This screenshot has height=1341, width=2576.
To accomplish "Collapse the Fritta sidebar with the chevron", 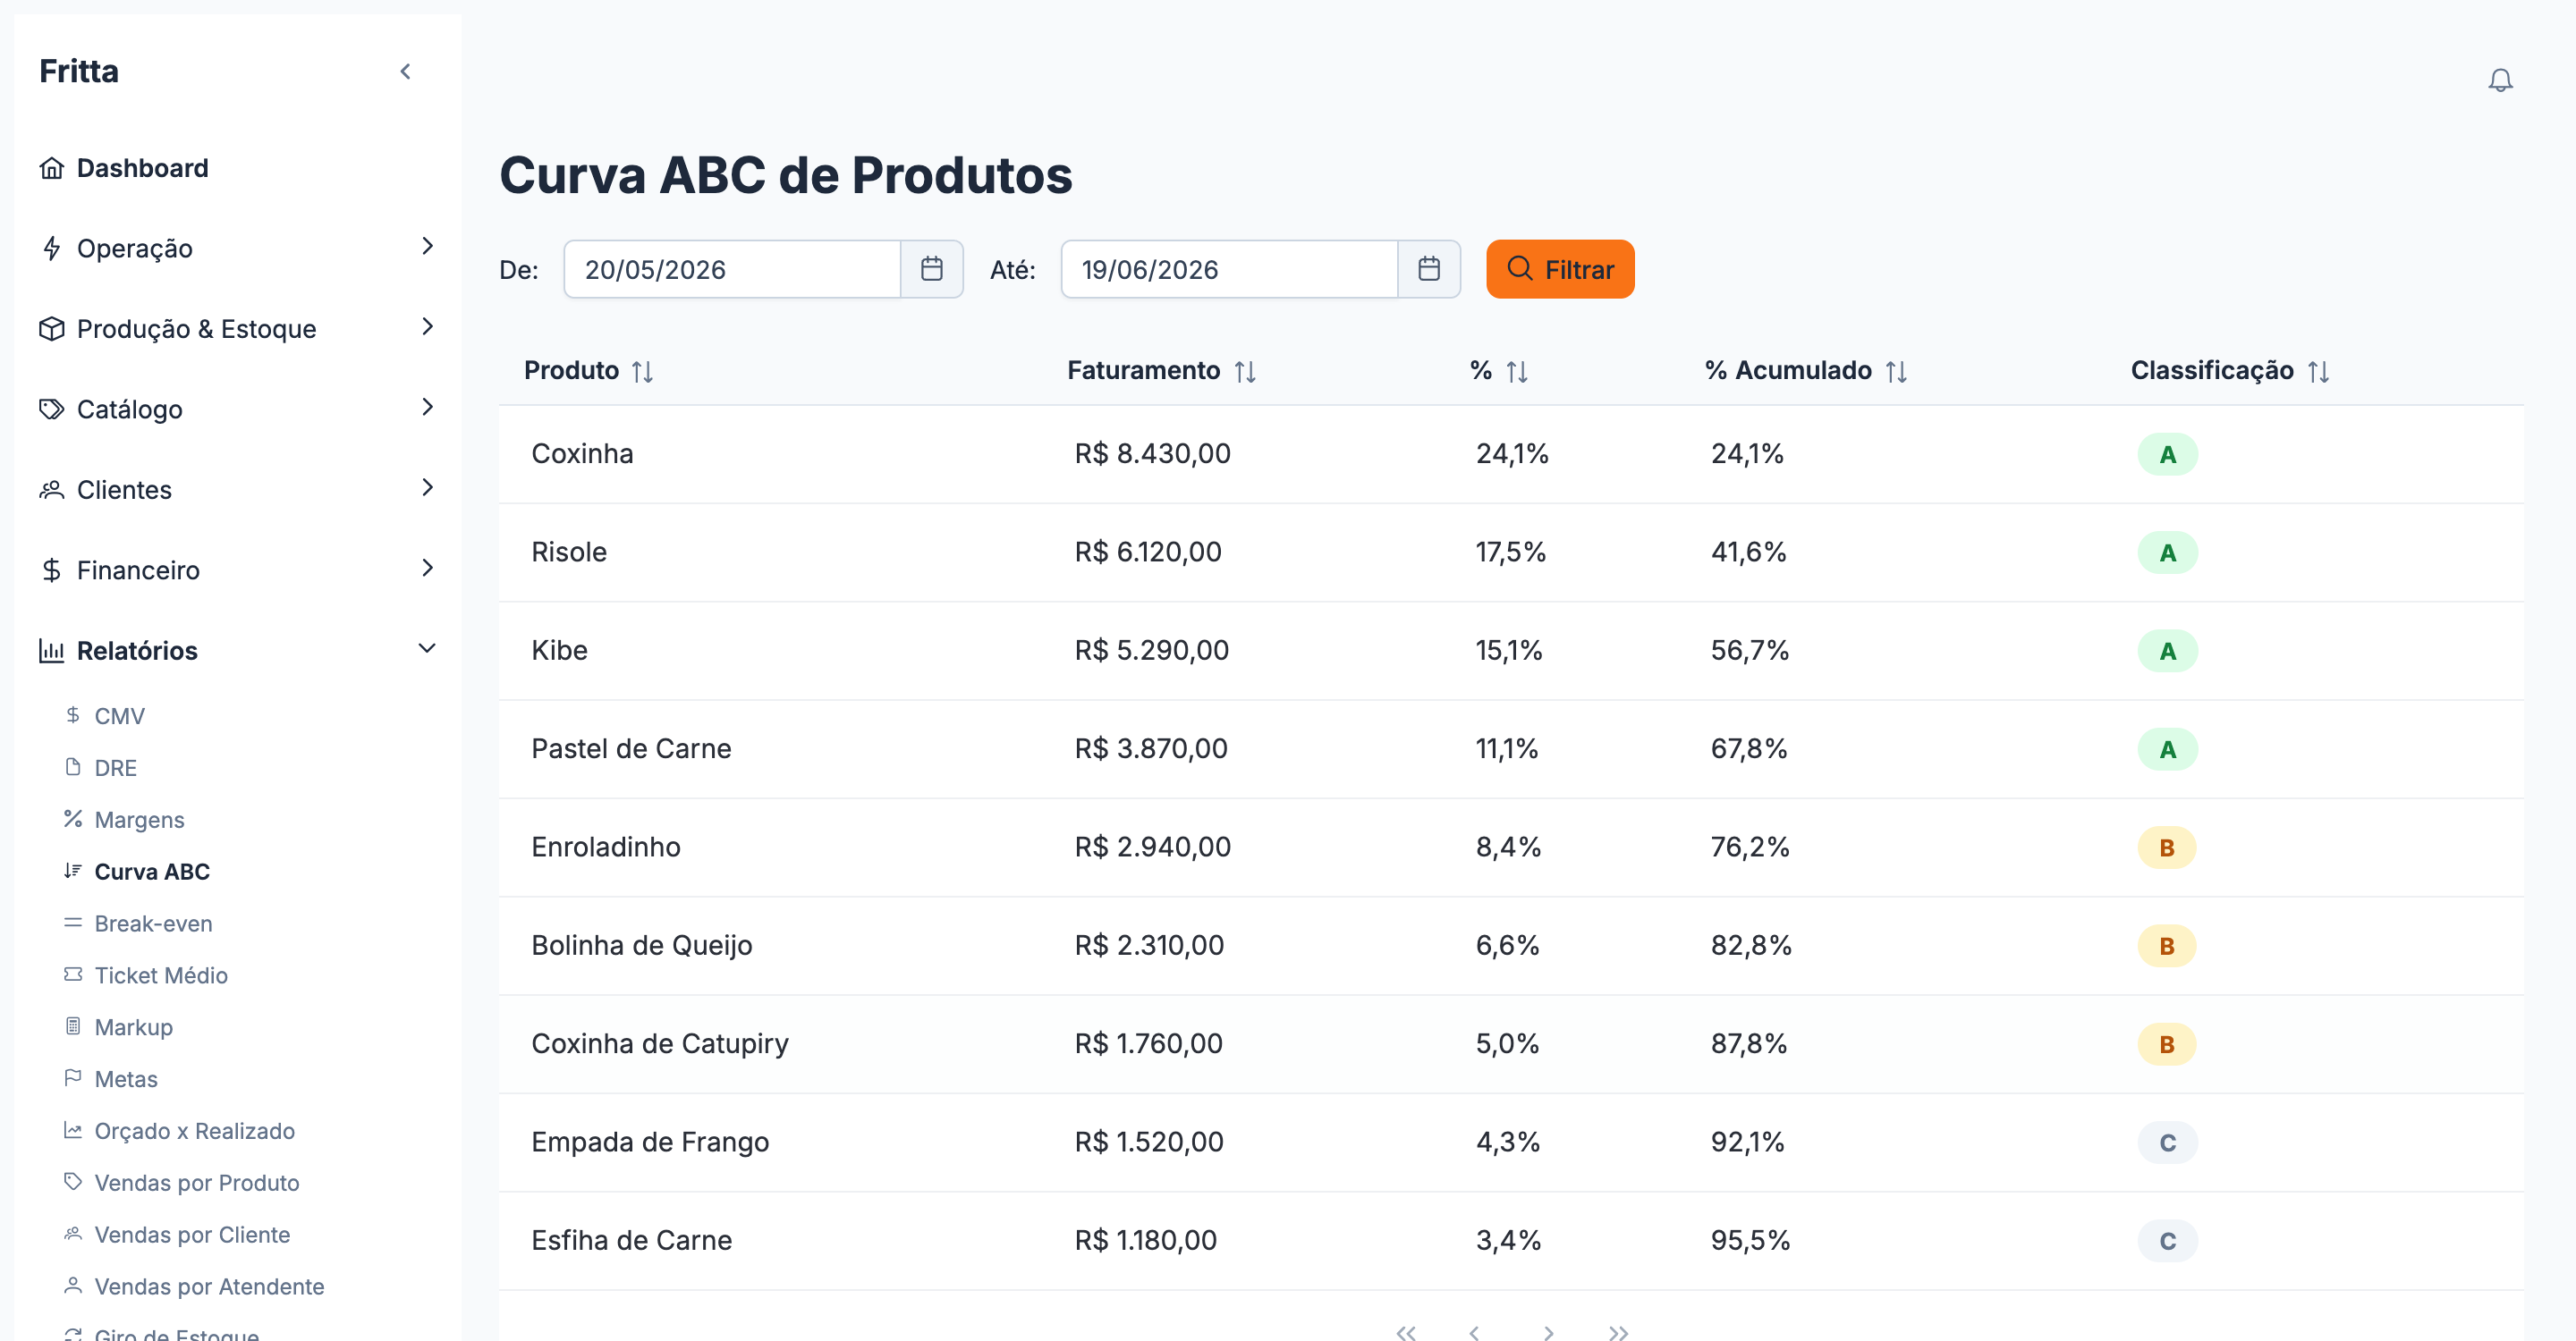I will [405, 71].
